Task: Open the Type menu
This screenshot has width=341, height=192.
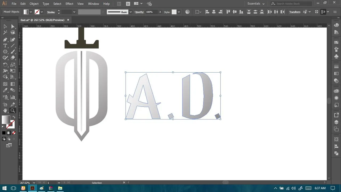Action: 46,4
